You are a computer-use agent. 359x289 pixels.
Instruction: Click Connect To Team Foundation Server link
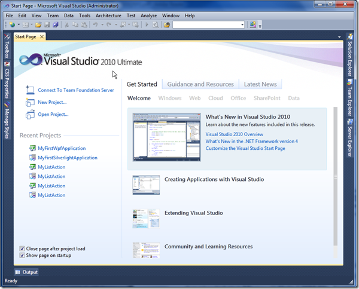[x=76, y=90]
